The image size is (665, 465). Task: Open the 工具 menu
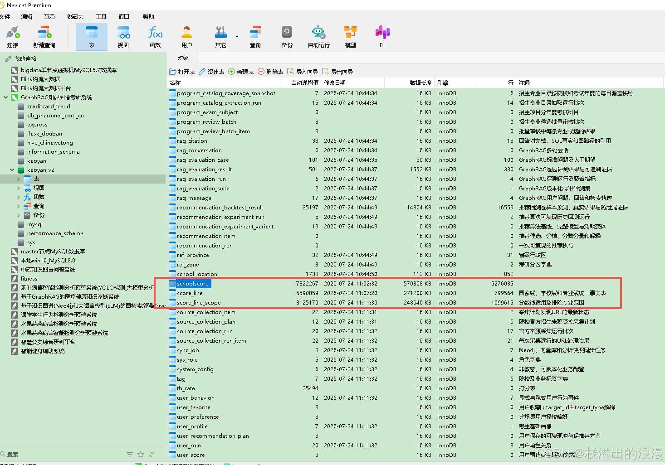tap(101, 16)
